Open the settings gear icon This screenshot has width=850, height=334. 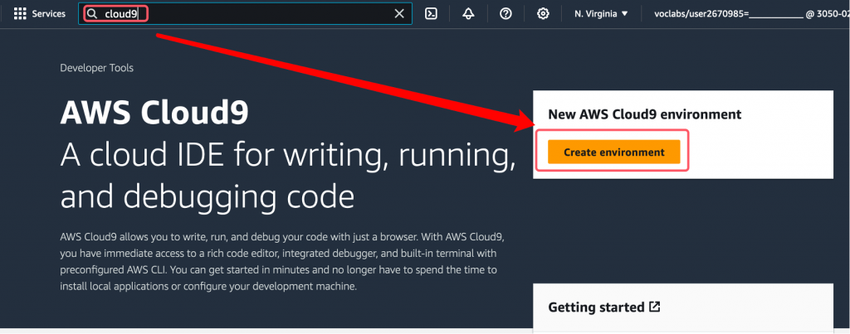tap(543, 14)
